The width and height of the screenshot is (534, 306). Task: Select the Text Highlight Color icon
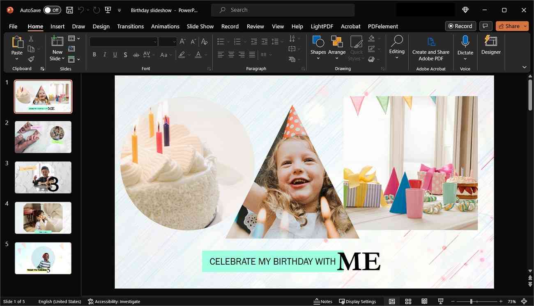(x=182, y=54)
